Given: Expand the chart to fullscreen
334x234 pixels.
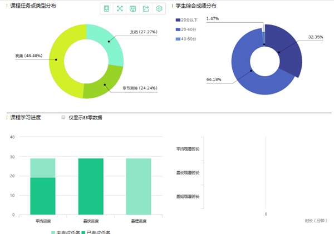Looking at the screenshot, I should click(119, 8).
